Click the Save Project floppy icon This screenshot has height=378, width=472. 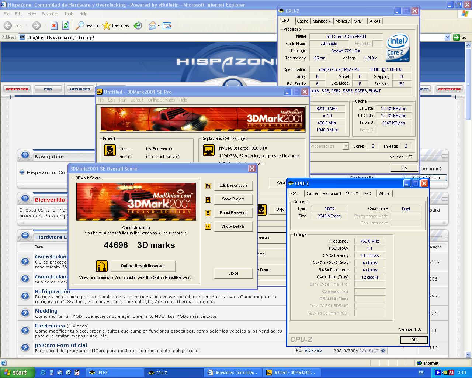[x=208, y=199]
